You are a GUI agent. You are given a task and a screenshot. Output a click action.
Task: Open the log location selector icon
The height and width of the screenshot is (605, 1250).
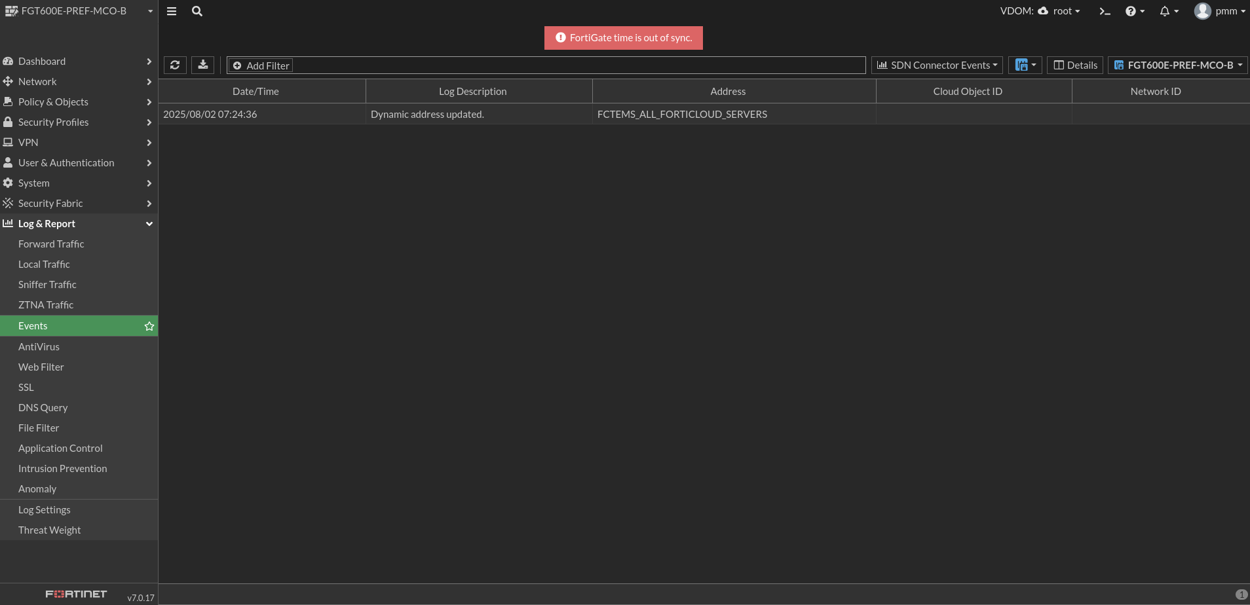(x=1025, y=65)
